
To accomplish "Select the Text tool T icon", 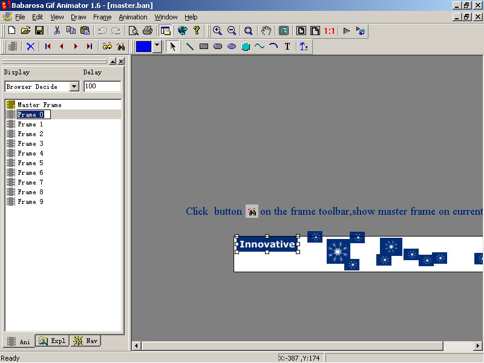I will click(x=287, y=47).
